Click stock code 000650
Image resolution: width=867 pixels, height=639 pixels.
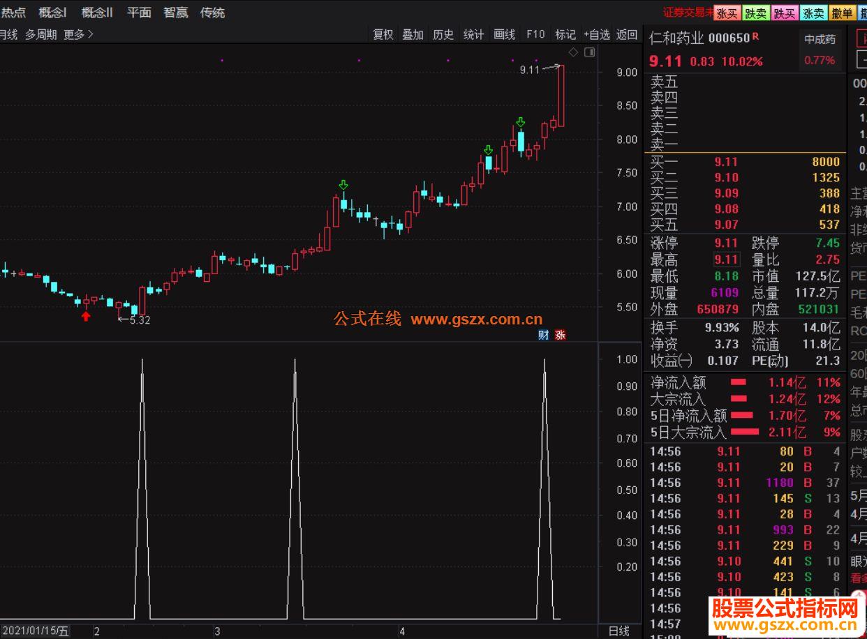point(729,39)
